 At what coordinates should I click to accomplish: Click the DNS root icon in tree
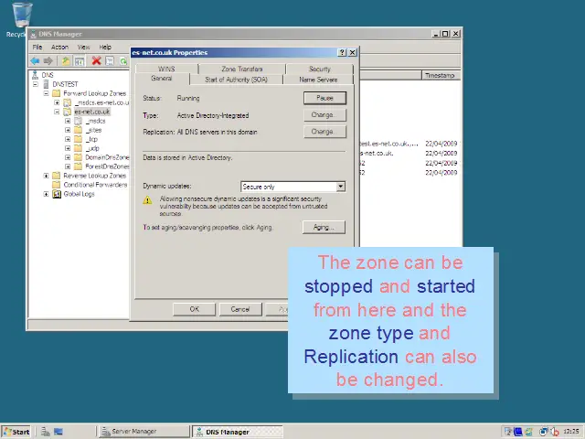[35, 75]
